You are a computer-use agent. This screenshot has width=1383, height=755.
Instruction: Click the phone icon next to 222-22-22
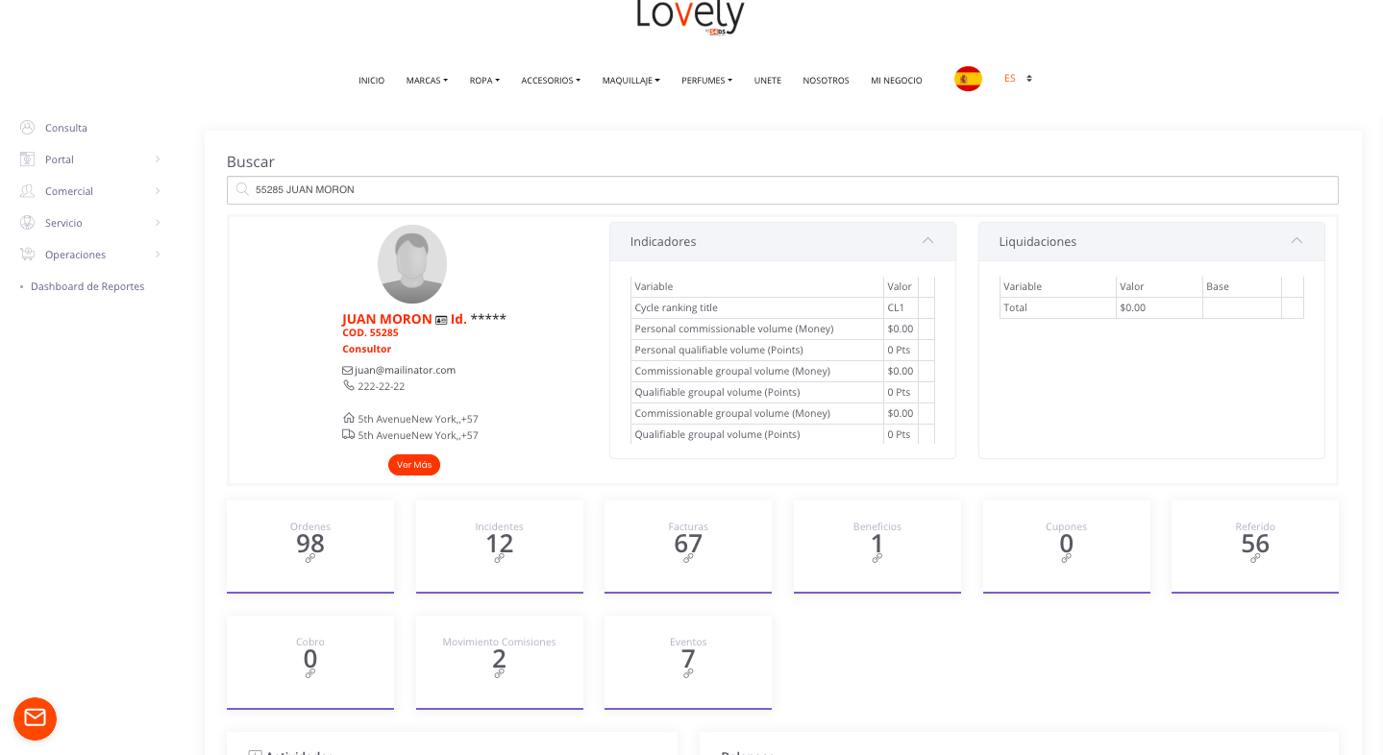348,385
